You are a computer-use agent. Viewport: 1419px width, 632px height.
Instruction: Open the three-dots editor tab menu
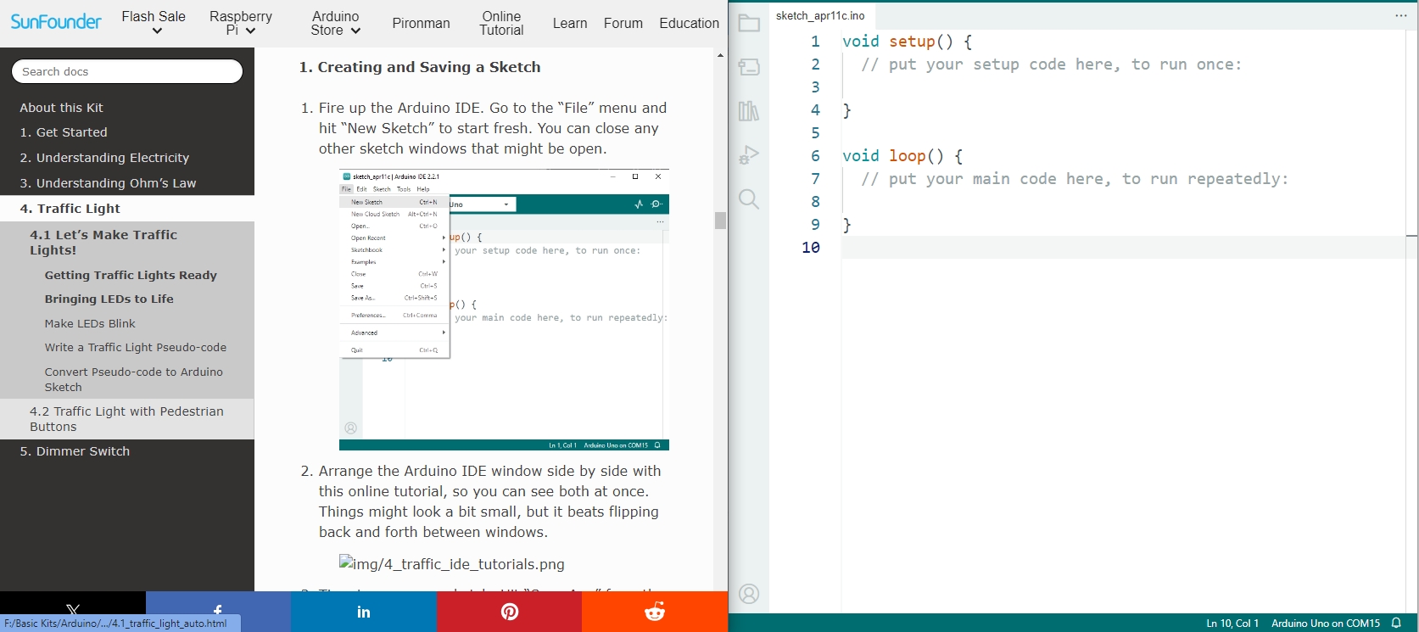click(x=1401, y=15)
